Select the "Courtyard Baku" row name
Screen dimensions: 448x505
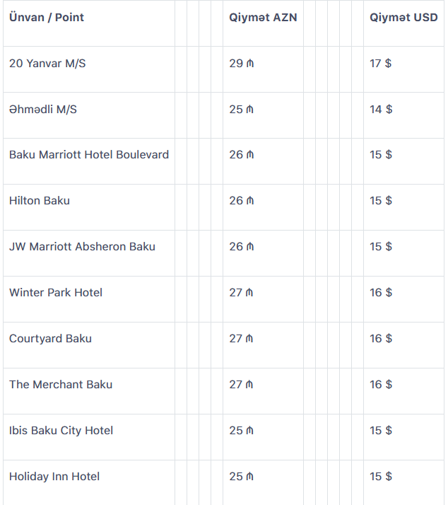[x=50, y=339]
